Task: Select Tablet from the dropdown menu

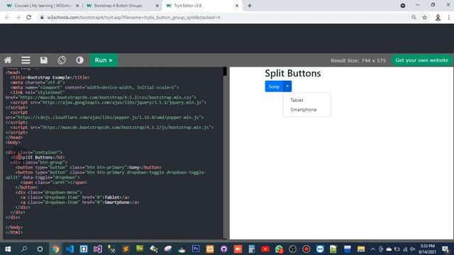Action: (x=297, y=100)
